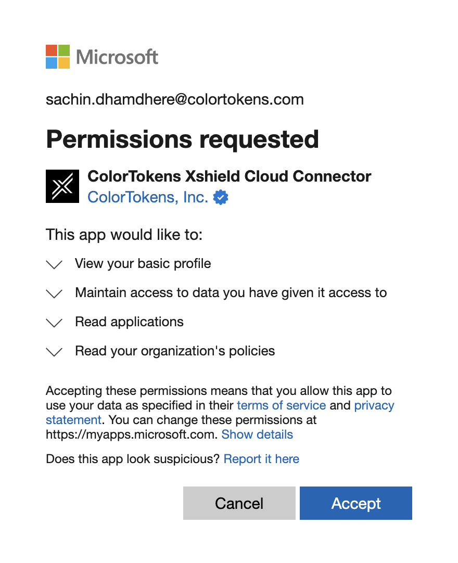This screenshot has width=458, height=563.
Task: Open the terms of service link
Action: click(x=281, y=405)
